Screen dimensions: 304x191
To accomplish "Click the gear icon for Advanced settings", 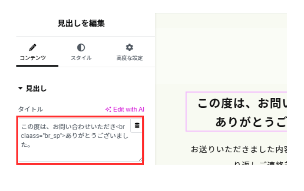I will 129,47.
